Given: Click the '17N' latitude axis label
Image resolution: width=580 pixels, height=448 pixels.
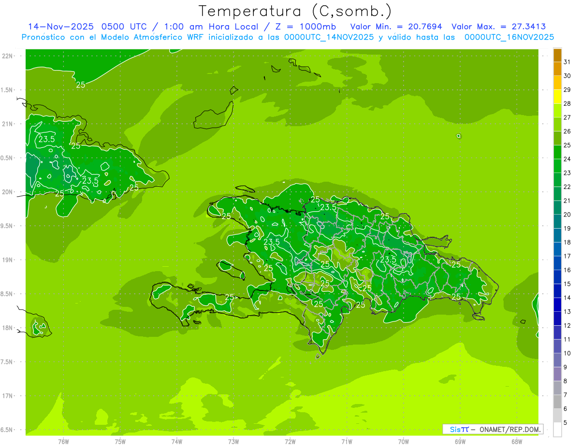Looking at the screenshot, I should (x=7, y=396).
